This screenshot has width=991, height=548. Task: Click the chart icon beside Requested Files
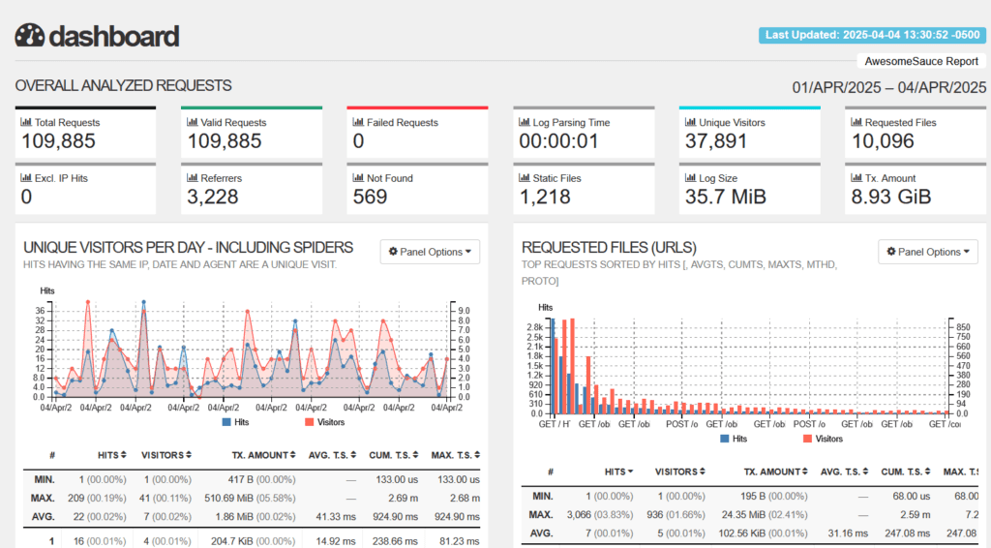pyautogui.click(x=856, y=123)
